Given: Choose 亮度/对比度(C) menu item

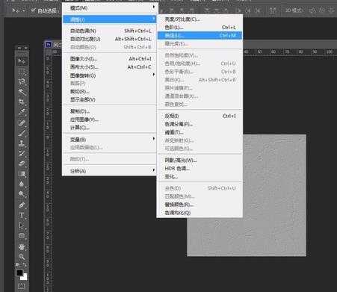Looking at the screenshot, I should point(200,19).
